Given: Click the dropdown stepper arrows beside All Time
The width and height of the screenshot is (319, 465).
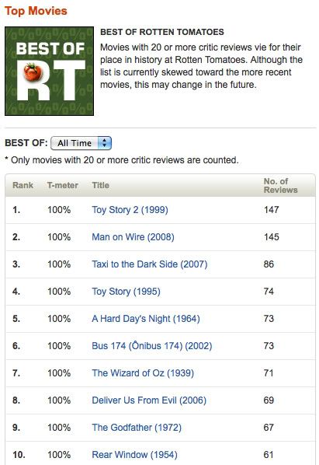Looking at the screenshot, I should pyautogui.click(x=105, y=143).
